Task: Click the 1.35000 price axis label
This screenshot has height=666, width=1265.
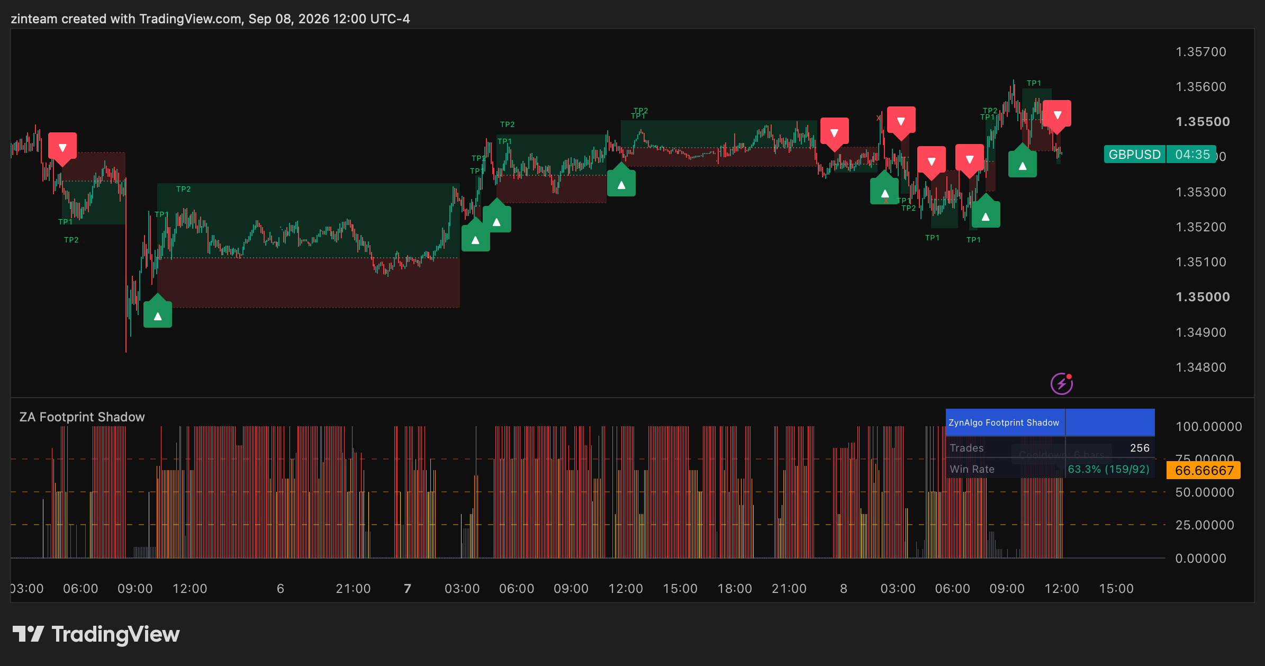Action: 1203,297
